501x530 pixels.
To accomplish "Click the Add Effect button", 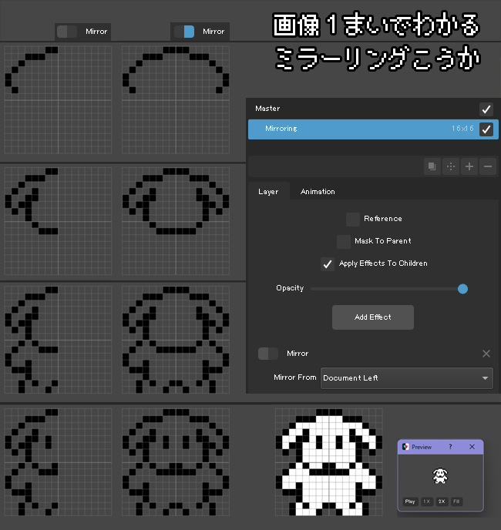I will coord(373,317).
